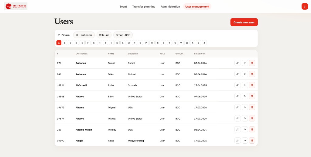Click country Magyarország
311x157 pixels.
[x=136, y=141]
